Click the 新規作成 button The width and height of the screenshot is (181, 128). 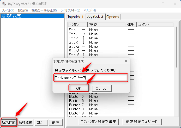click(9, 122)
